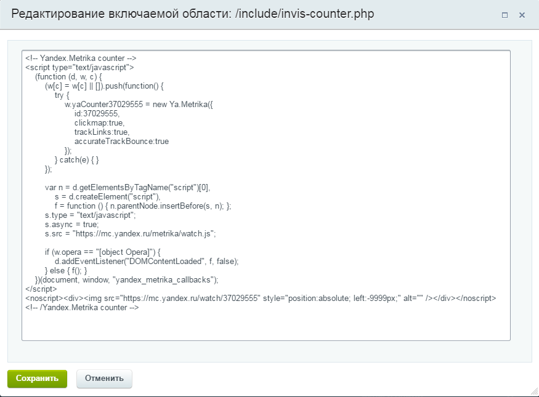Click the line '(function (d, w, c) {'
539x397 pixels.
68,76
